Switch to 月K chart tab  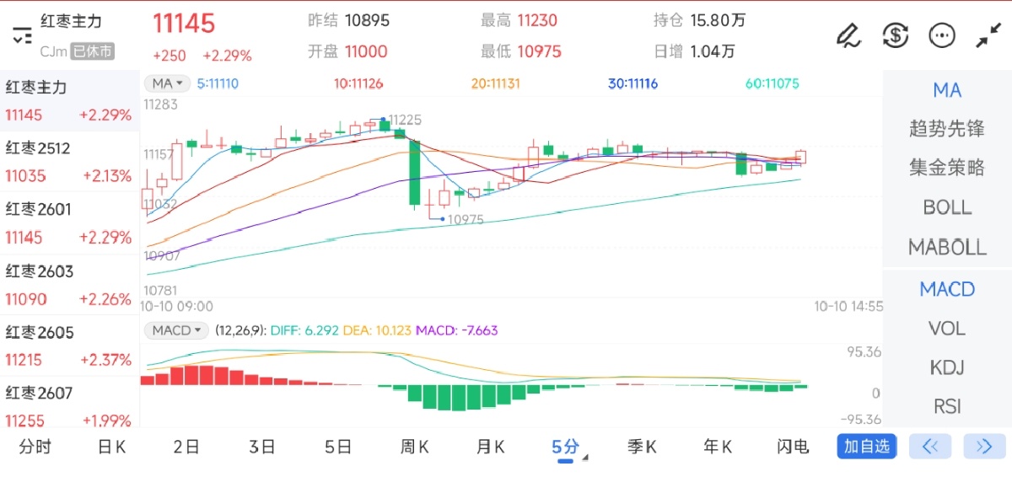pos(490,447)
